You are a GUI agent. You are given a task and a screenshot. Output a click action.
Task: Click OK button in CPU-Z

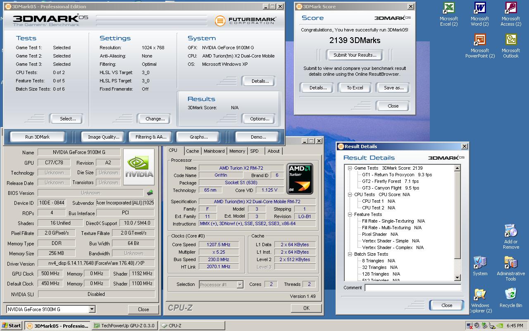(x=306, y=308)
